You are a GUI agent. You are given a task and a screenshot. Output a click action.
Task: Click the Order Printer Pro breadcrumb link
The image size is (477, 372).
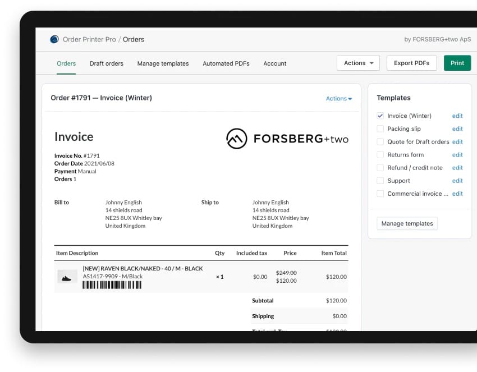[89, 39]
